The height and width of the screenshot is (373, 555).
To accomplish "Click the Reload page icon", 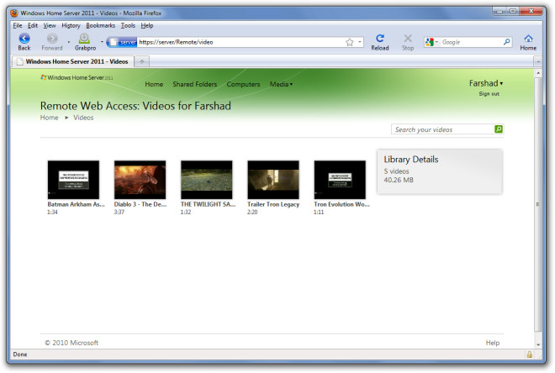I will pos(380,38).
